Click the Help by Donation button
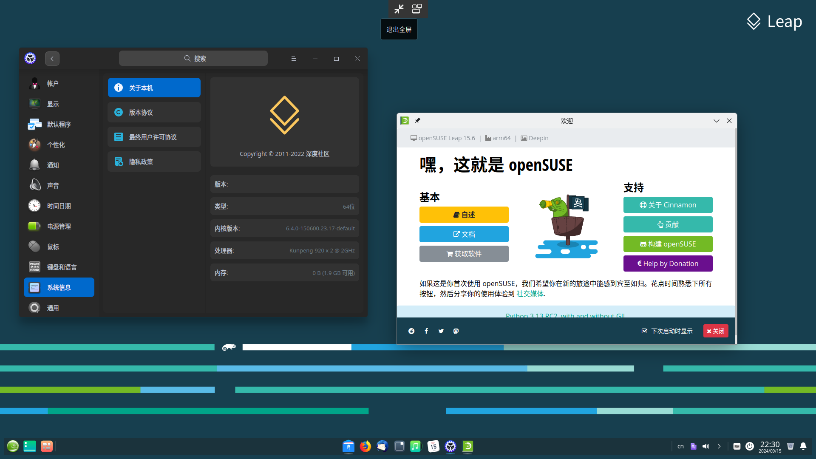This screenshot has width=816, height=459. click(668, 263)
